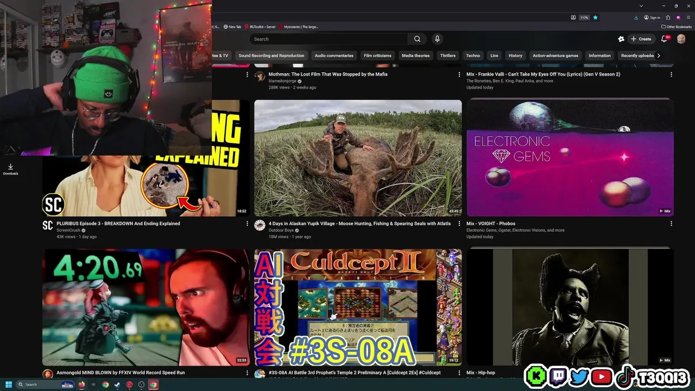Open Downloads in the left sidebar
Screen dimensions: 695x391
click(x=10, y=169)
